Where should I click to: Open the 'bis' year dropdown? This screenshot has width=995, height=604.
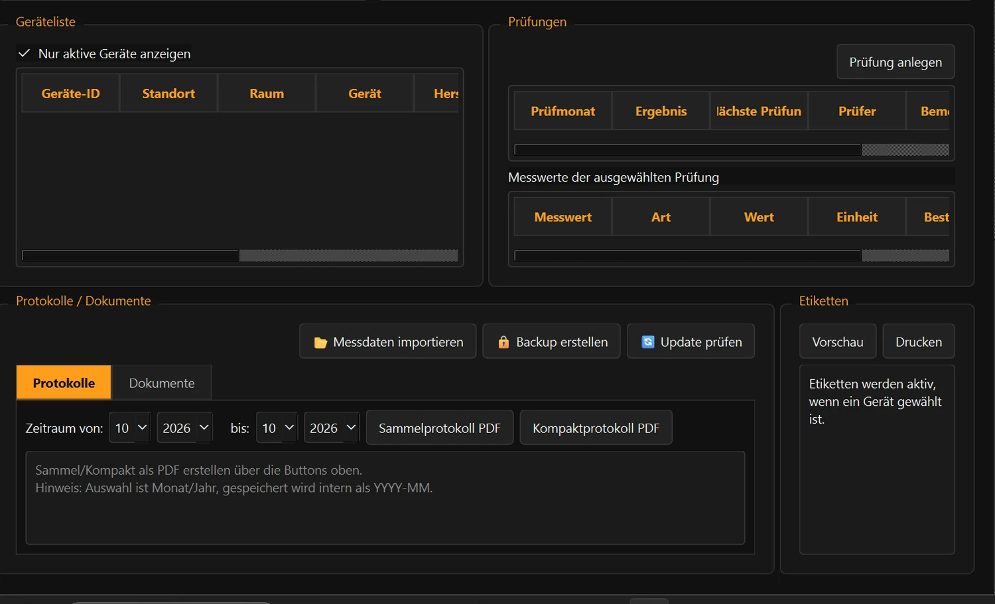point(332,428)
